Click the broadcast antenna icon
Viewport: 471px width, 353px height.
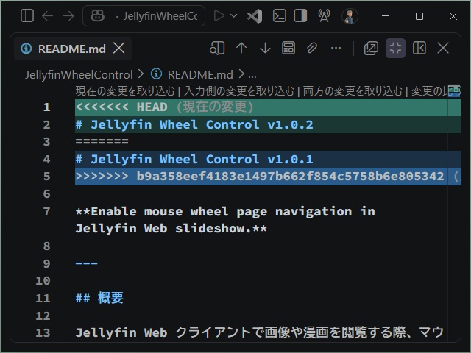324,15
